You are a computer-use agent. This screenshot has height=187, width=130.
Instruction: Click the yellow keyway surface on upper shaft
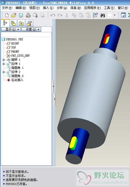pyautogui.click(x=107, y=40)
